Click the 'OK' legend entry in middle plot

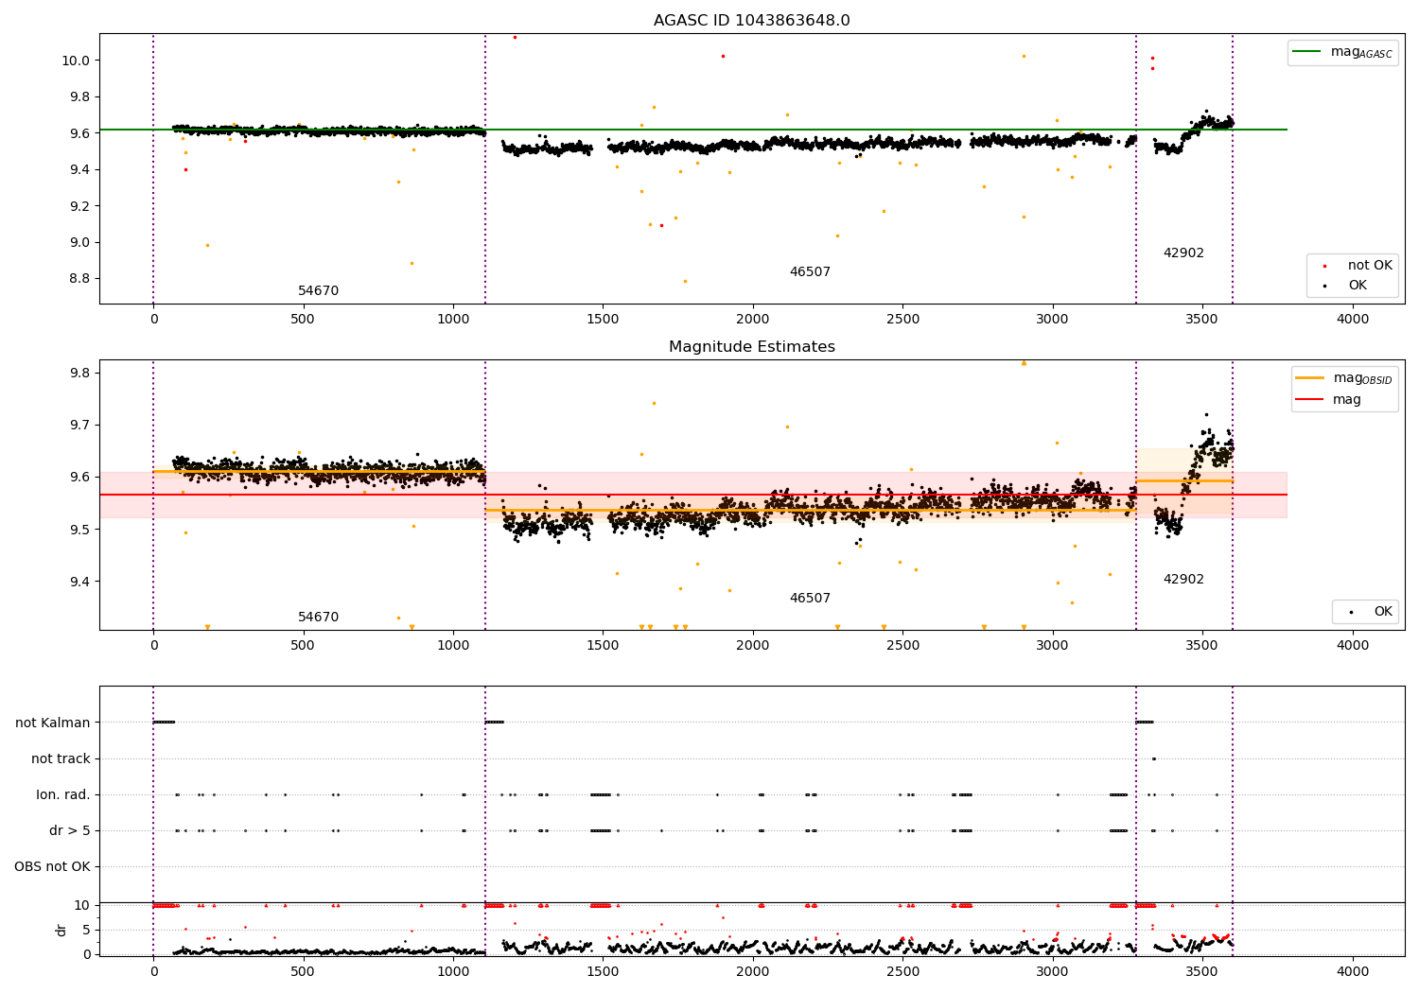(x=1382, y=612)
